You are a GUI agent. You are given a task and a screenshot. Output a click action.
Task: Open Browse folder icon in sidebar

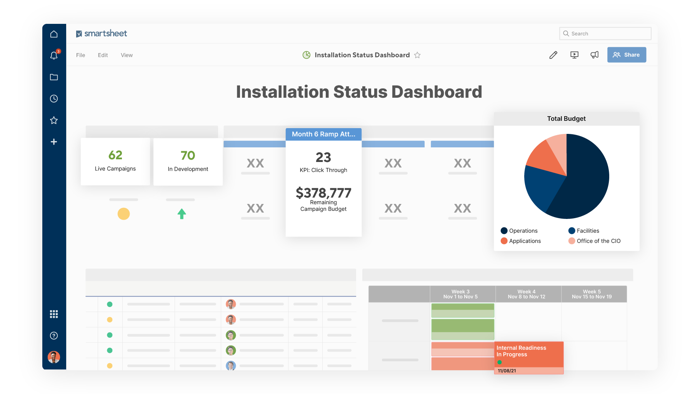click(x=54, y=77)
